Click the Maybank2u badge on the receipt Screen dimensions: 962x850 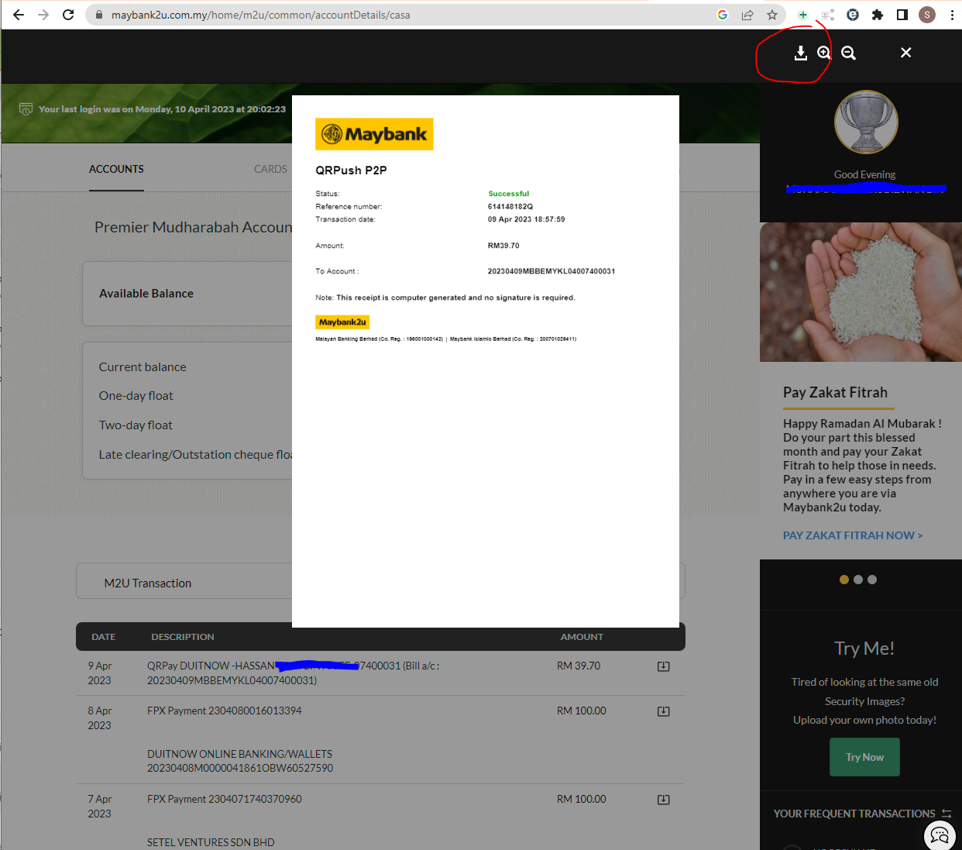[x=342, y=322]
